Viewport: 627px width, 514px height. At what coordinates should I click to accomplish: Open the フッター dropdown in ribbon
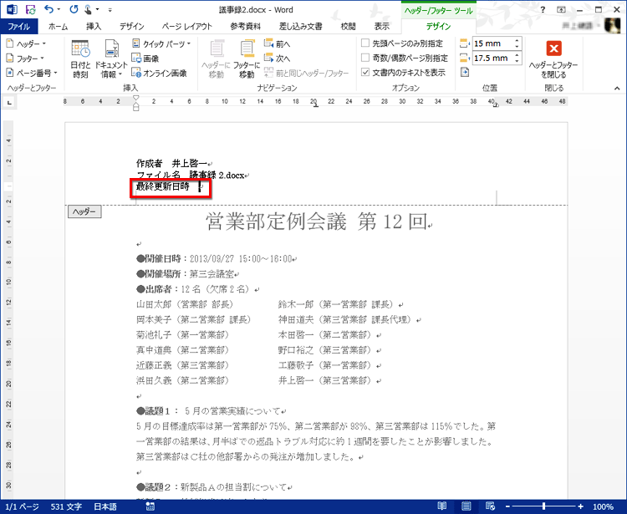[x=25, y=59]
